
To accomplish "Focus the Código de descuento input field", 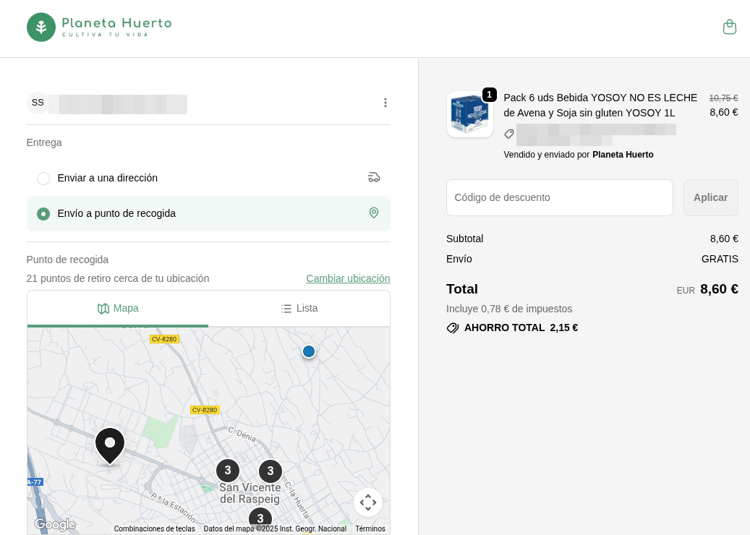I will (560, 197).
